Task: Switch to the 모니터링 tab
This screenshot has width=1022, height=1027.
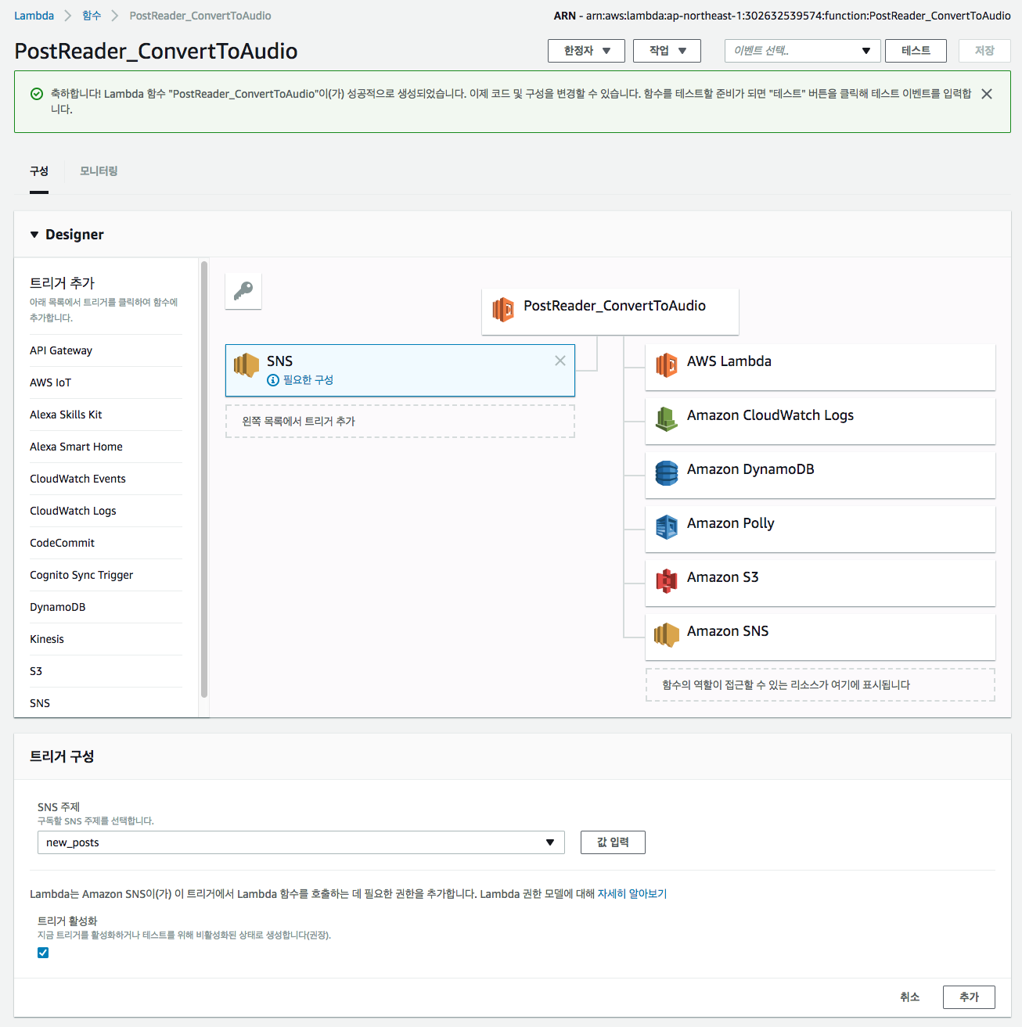Action: (x=99, y=171)
